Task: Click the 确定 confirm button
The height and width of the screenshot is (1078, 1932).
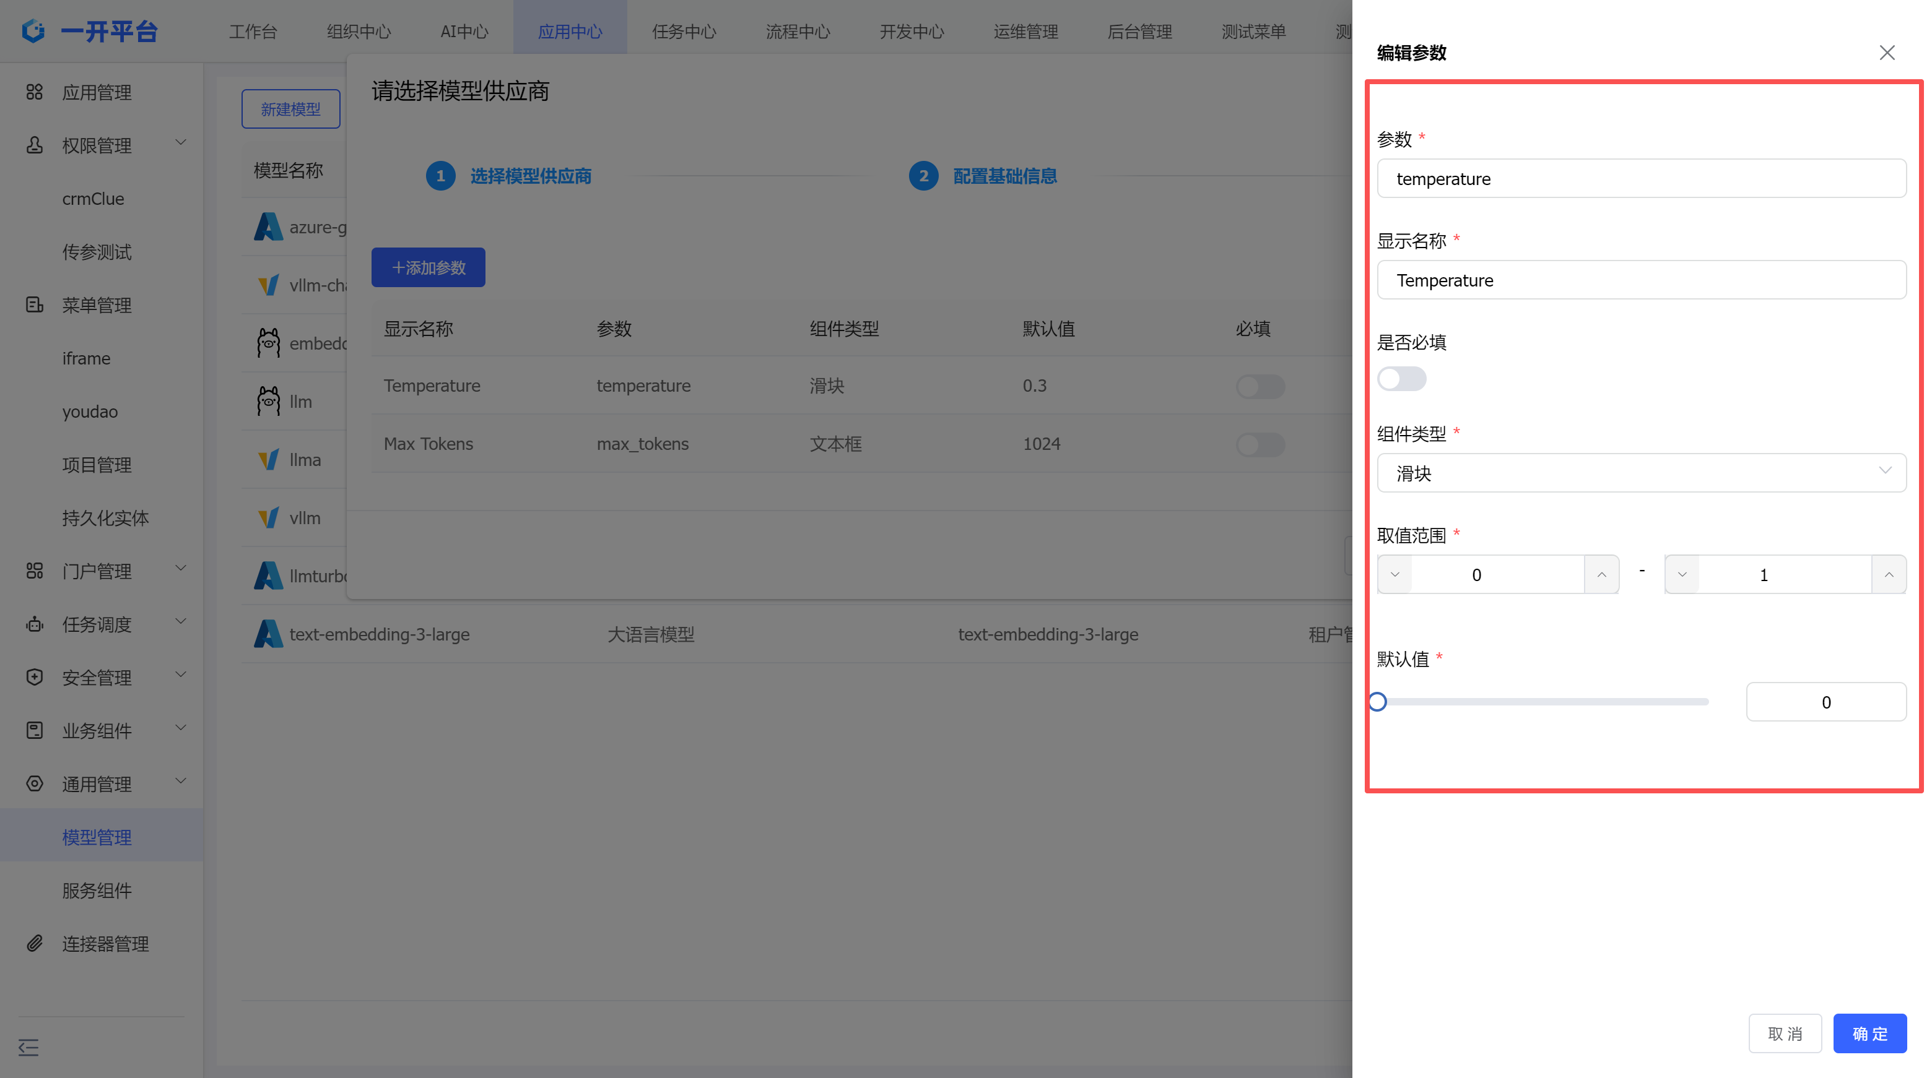Action: (x=1869, y=1033)
